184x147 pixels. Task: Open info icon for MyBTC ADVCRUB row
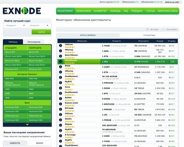coord(61,131)
